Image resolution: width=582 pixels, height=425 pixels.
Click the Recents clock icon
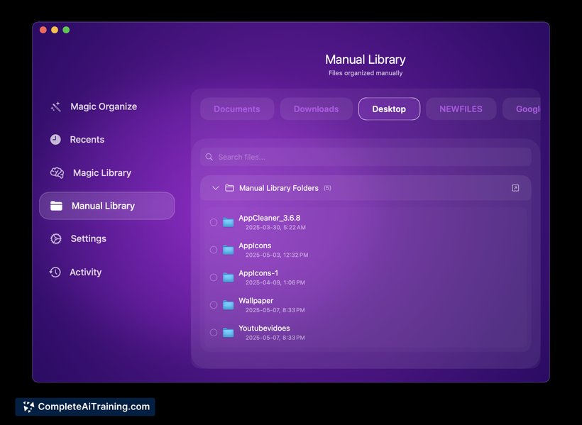pos(55,140)
